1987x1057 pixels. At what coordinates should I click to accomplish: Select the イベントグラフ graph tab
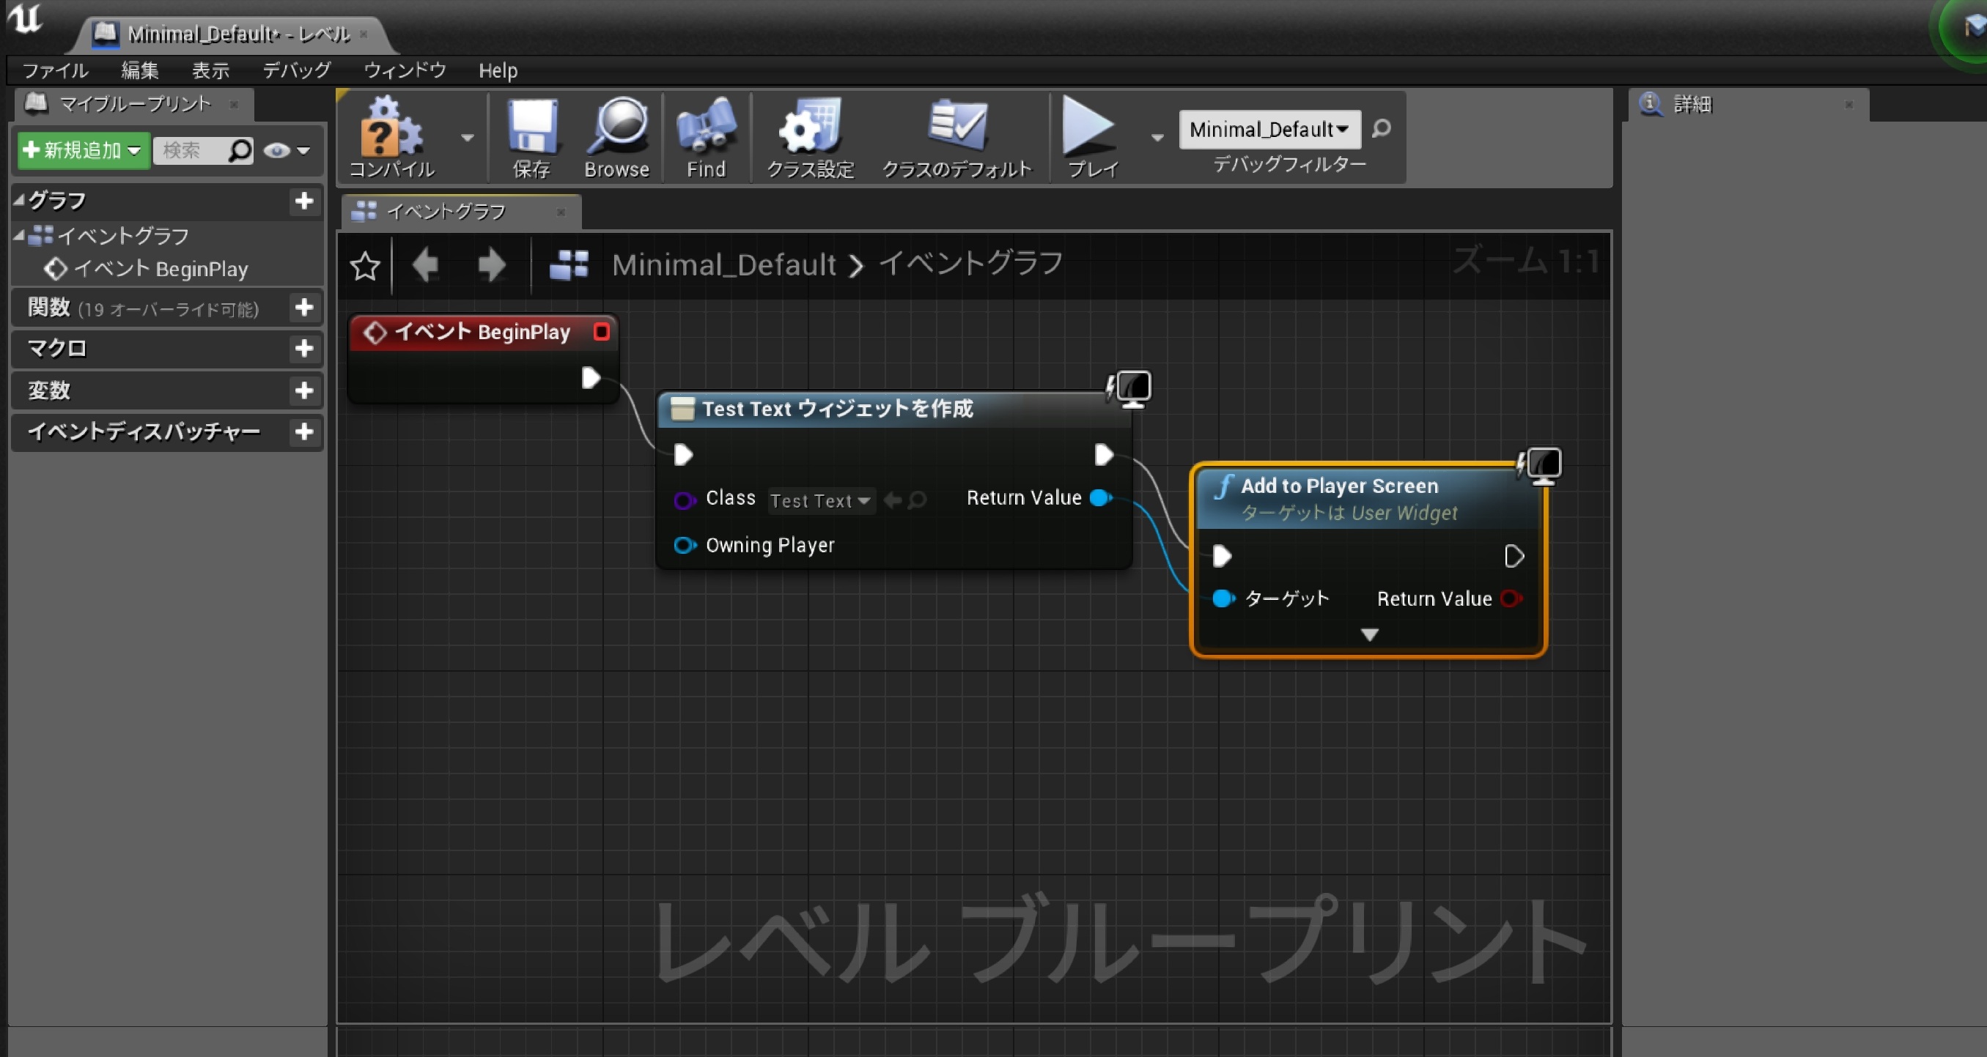[446, 211]
